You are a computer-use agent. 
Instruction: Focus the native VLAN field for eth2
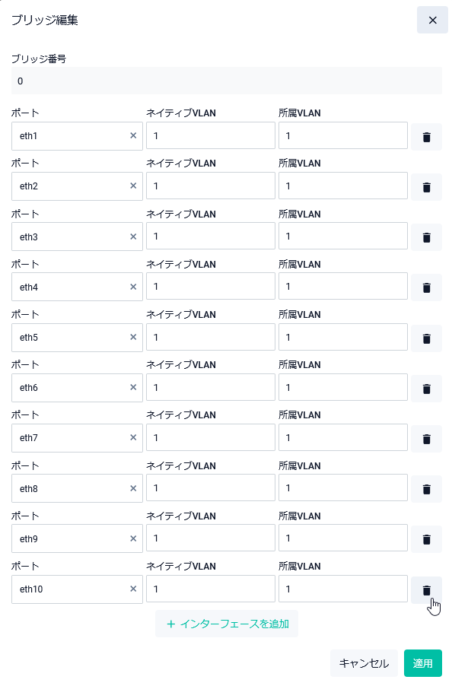coord(211,186)
